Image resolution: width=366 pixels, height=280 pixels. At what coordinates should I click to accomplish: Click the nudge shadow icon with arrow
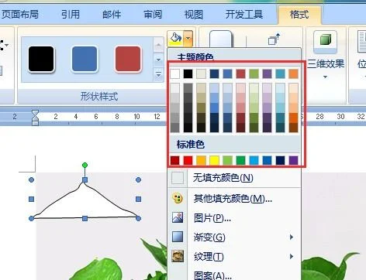pyautogui.click(x=274, y=39)
